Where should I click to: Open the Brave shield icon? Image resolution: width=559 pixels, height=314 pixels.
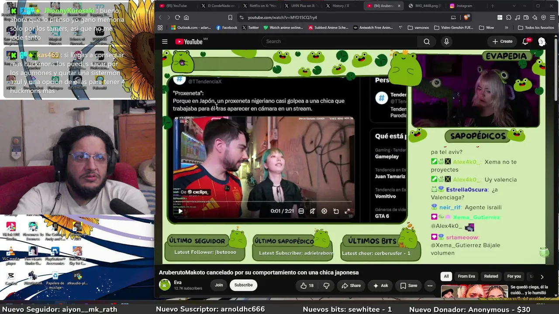click(466, 17)
